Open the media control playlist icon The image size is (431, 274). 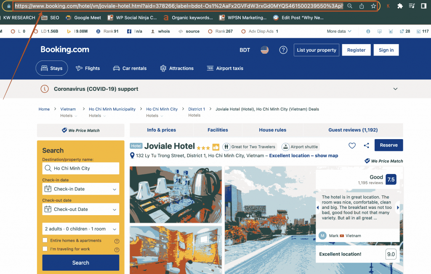[x=412, y=6]
